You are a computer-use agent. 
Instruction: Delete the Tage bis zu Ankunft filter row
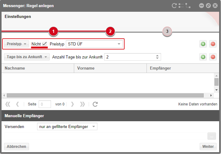[x=213, y=57]
